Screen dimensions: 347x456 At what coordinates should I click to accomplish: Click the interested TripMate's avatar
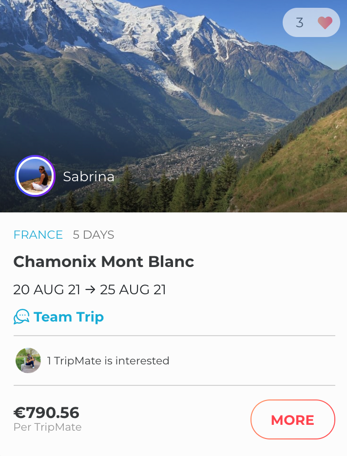point(28,361)
